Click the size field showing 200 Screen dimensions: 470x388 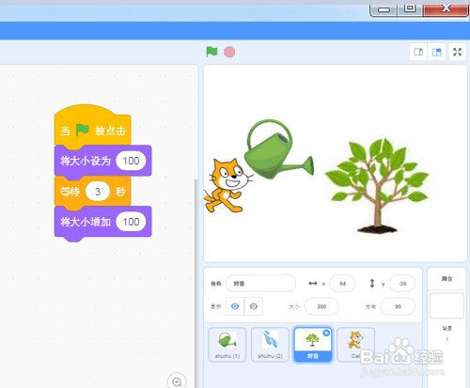pyautogui.click(x=321, y=306)
